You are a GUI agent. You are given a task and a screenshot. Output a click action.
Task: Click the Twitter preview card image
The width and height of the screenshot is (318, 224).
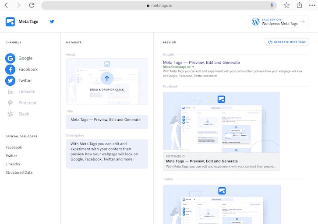pos(222,204)
